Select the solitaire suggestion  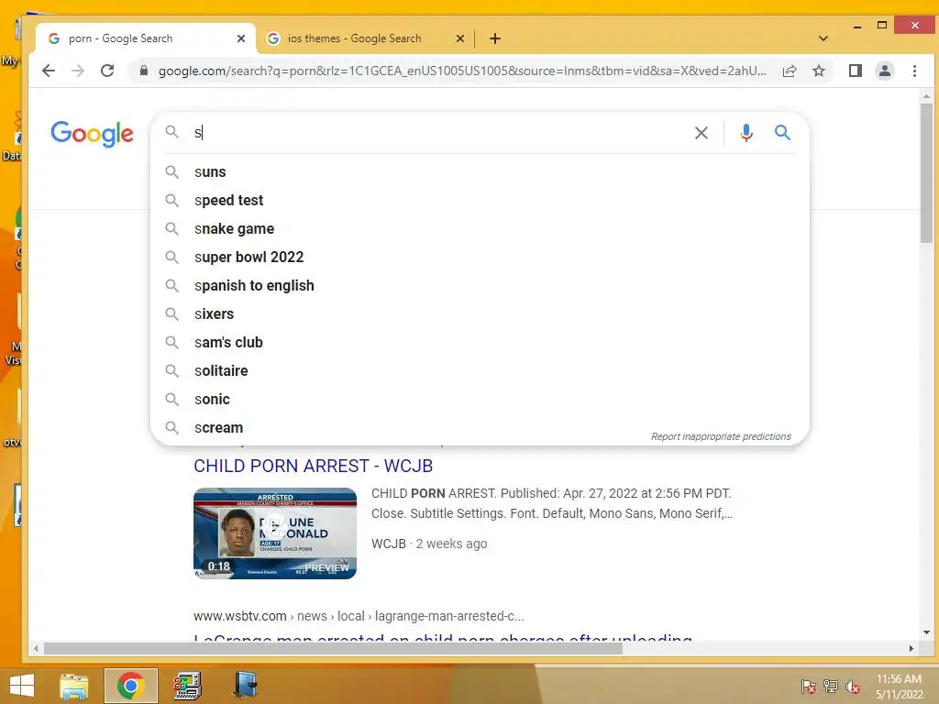point(481,371)
